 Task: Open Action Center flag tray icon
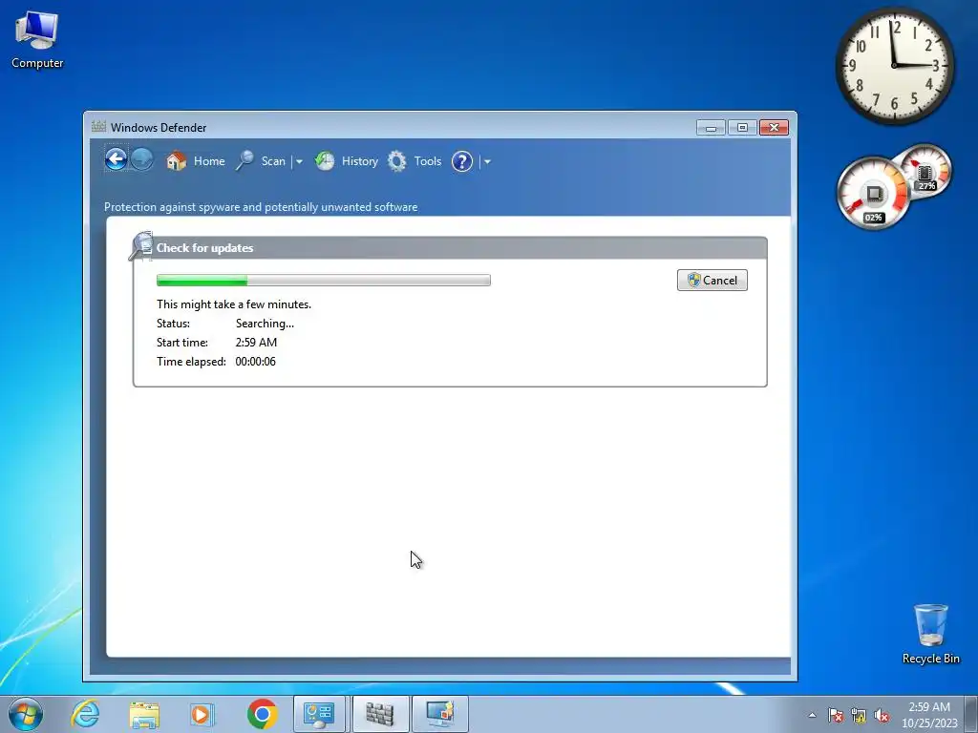click(x=836, y=716)
